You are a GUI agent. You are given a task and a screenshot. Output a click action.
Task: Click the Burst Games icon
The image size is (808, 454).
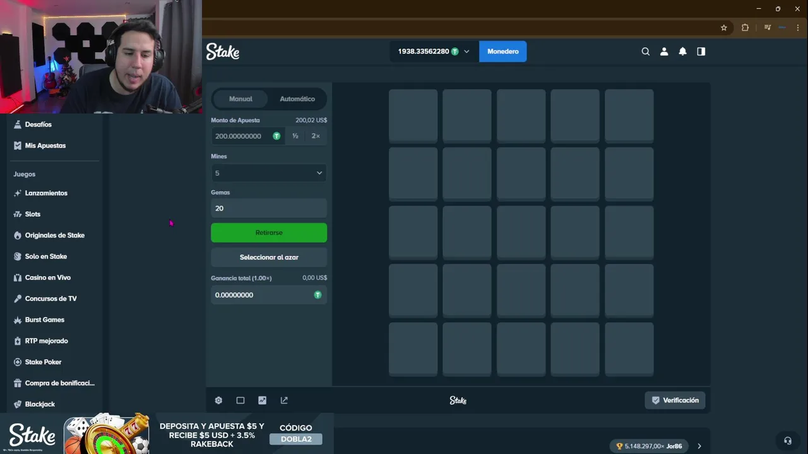point(18,320)
